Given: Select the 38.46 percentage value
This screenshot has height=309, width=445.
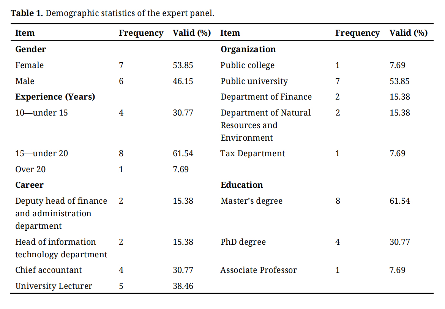Looking at the screenshot, I should coord(183,286).
